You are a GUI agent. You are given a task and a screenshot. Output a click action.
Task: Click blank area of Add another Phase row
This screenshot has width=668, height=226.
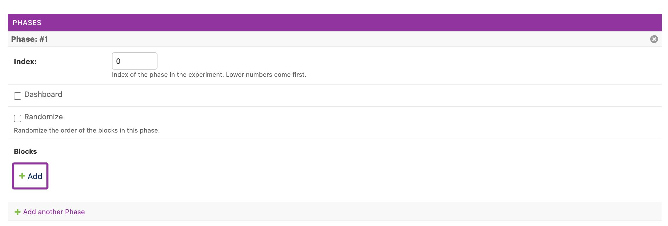[x=346, y=212]
